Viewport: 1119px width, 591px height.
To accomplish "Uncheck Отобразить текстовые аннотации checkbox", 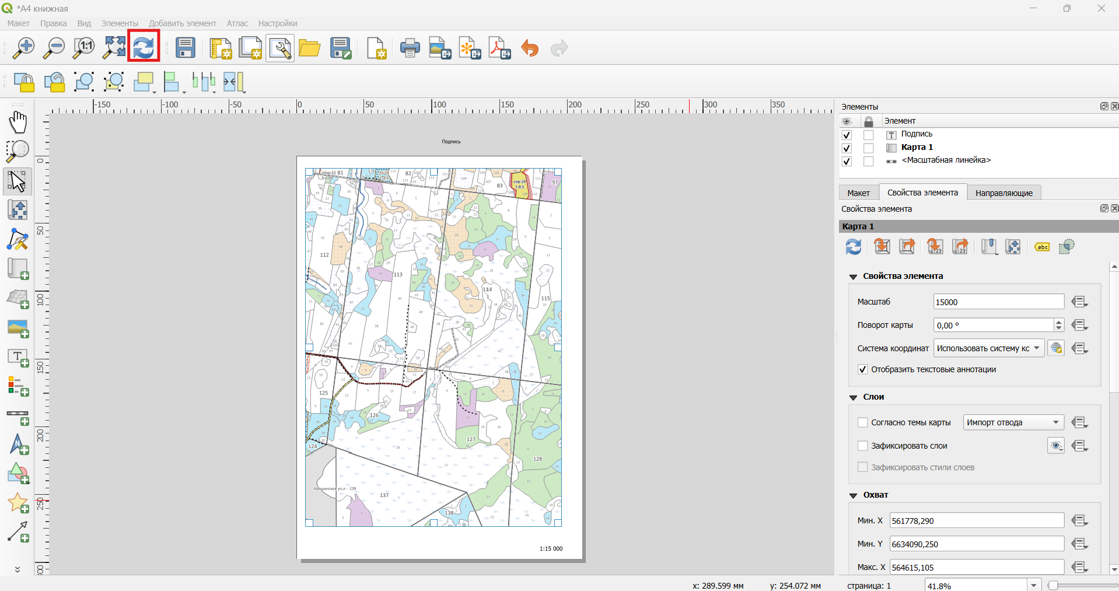I will pyautogui.click(x=863, y=369).
